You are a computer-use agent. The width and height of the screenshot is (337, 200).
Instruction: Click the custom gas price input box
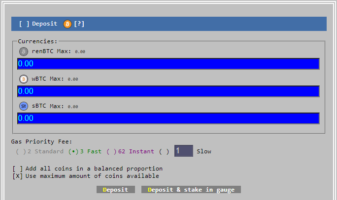pyautogui.click(x=184, y=151)
